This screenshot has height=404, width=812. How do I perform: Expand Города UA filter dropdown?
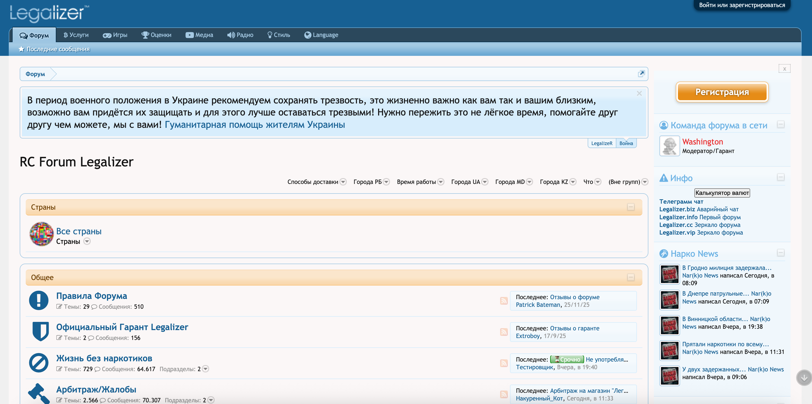point(485,182)
